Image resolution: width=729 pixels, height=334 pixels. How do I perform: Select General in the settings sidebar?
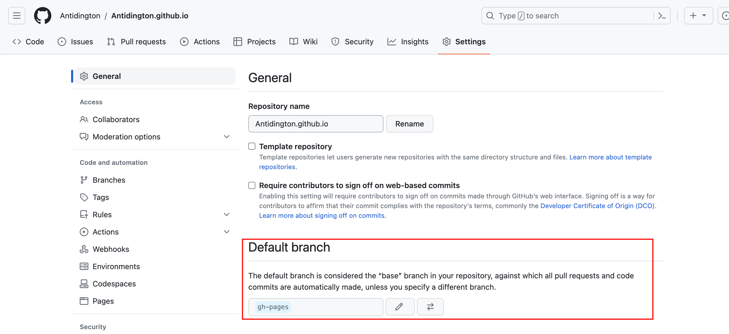[x=155, y=76]
